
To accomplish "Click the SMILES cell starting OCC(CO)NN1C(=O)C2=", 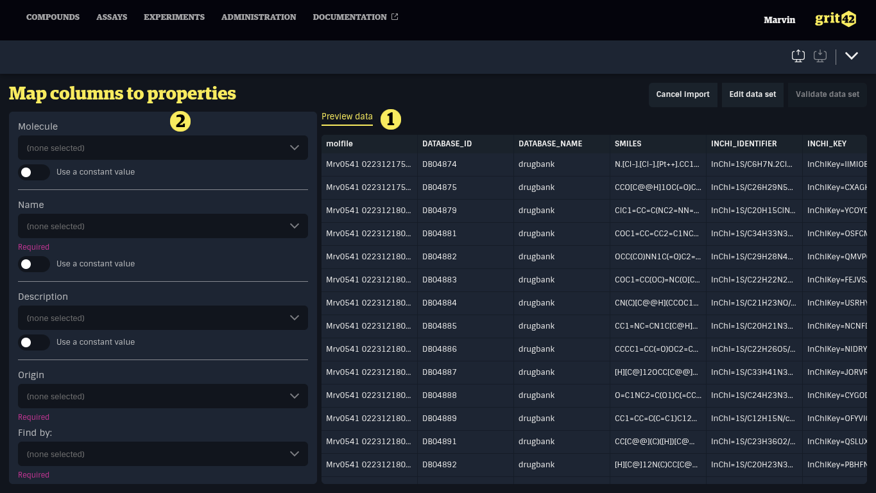I will 658,257.
